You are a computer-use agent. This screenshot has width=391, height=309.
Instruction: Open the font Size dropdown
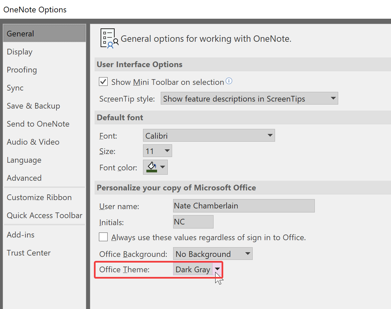pyautogui.click(x=157, y=151)
